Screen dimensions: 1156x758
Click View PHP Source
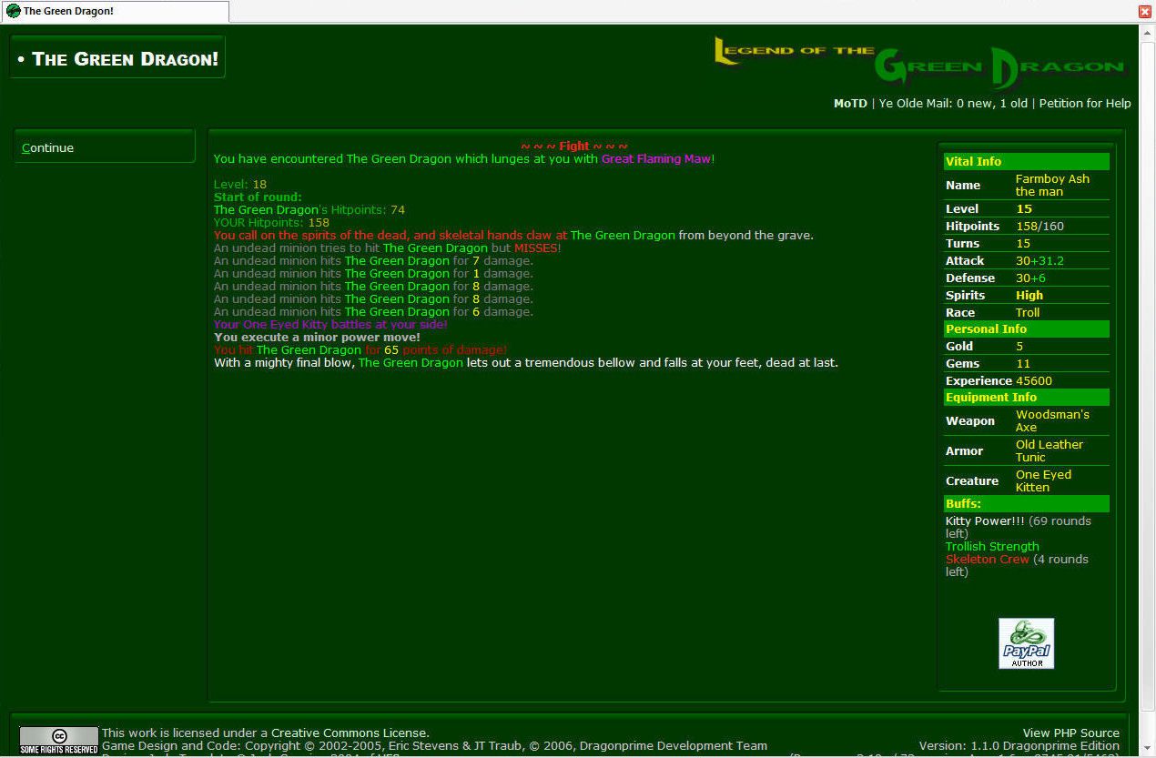click(1070, 733)
